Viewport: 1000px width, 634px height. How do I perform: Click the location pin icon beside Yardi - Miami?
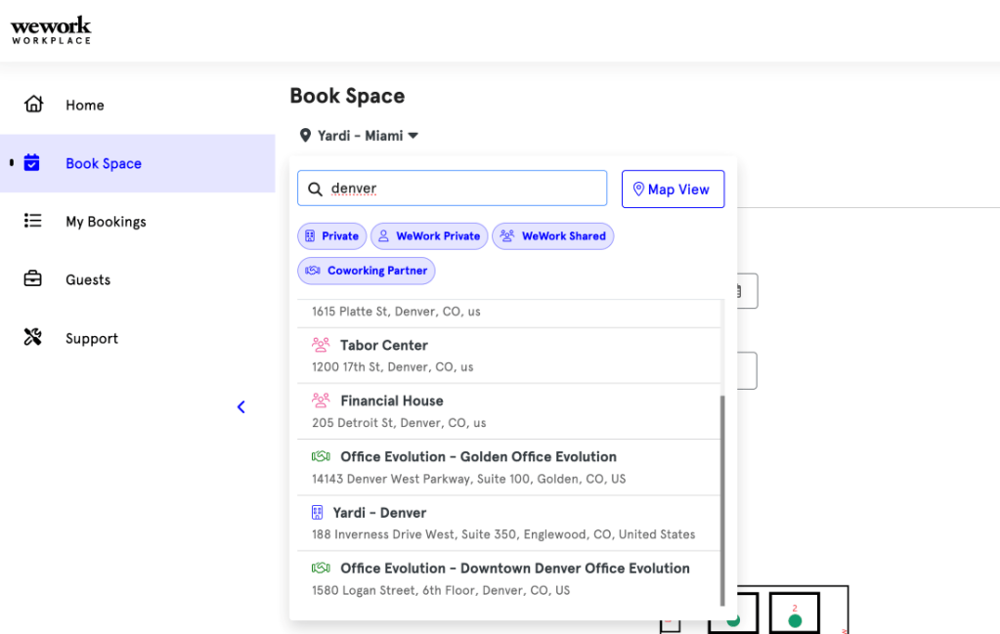(306, 135)
